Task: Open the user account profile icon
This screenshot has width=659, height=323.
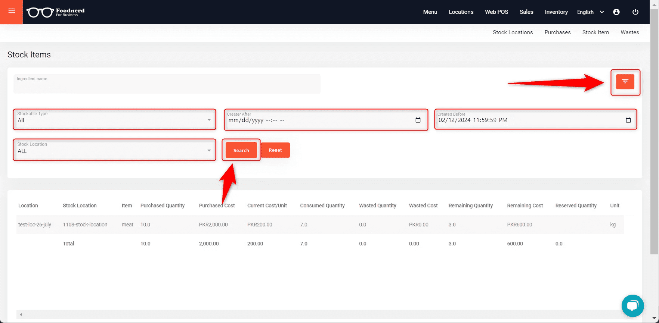Action: (x=616, y=12)
